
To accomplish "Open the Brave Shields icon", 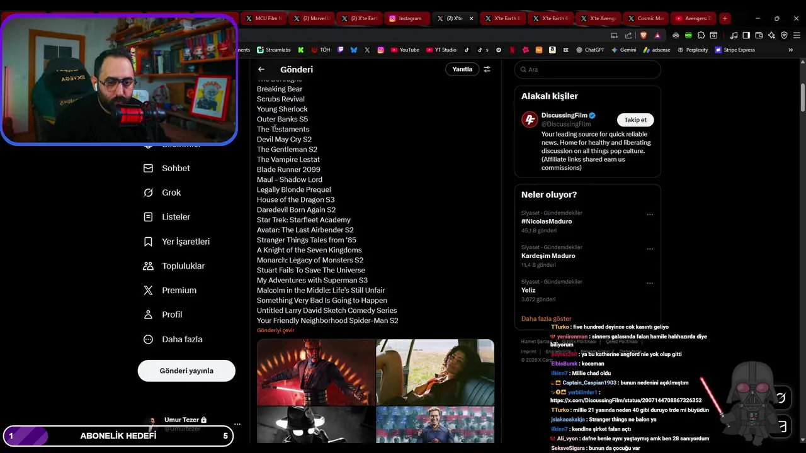I will [x=644, y=35].
